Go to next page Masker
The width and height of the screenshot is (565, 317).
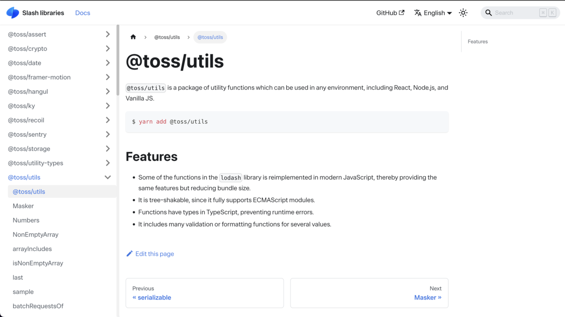[428, 297]
